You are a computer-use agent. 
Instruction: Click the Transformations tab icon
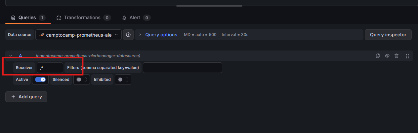pos(59,18)
